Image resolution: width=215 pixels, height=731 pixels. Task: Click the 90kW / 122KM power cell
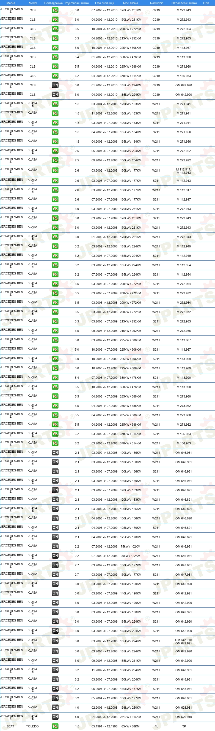tap(130, 556)
